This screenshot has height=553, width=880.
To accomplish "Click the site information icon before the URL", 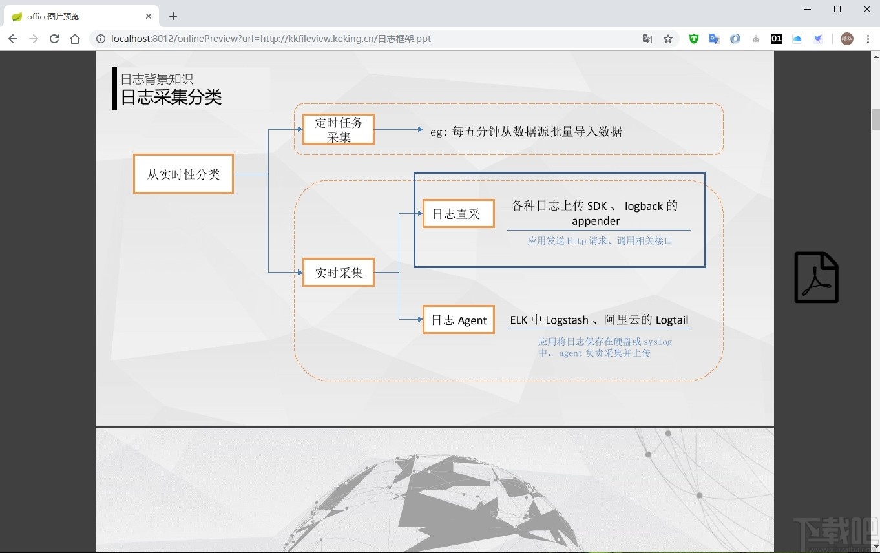I will (100, 38).
